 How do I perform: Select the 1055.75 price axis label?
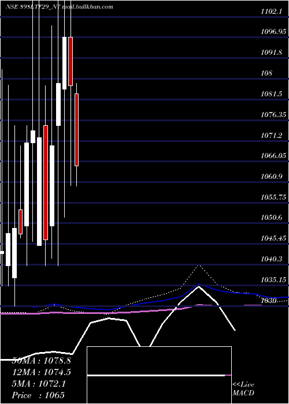(x=273, y=197)
